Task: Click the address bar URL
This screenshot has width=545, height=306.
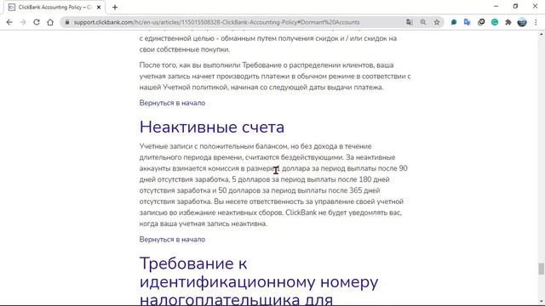Action: tap(216, 22)
